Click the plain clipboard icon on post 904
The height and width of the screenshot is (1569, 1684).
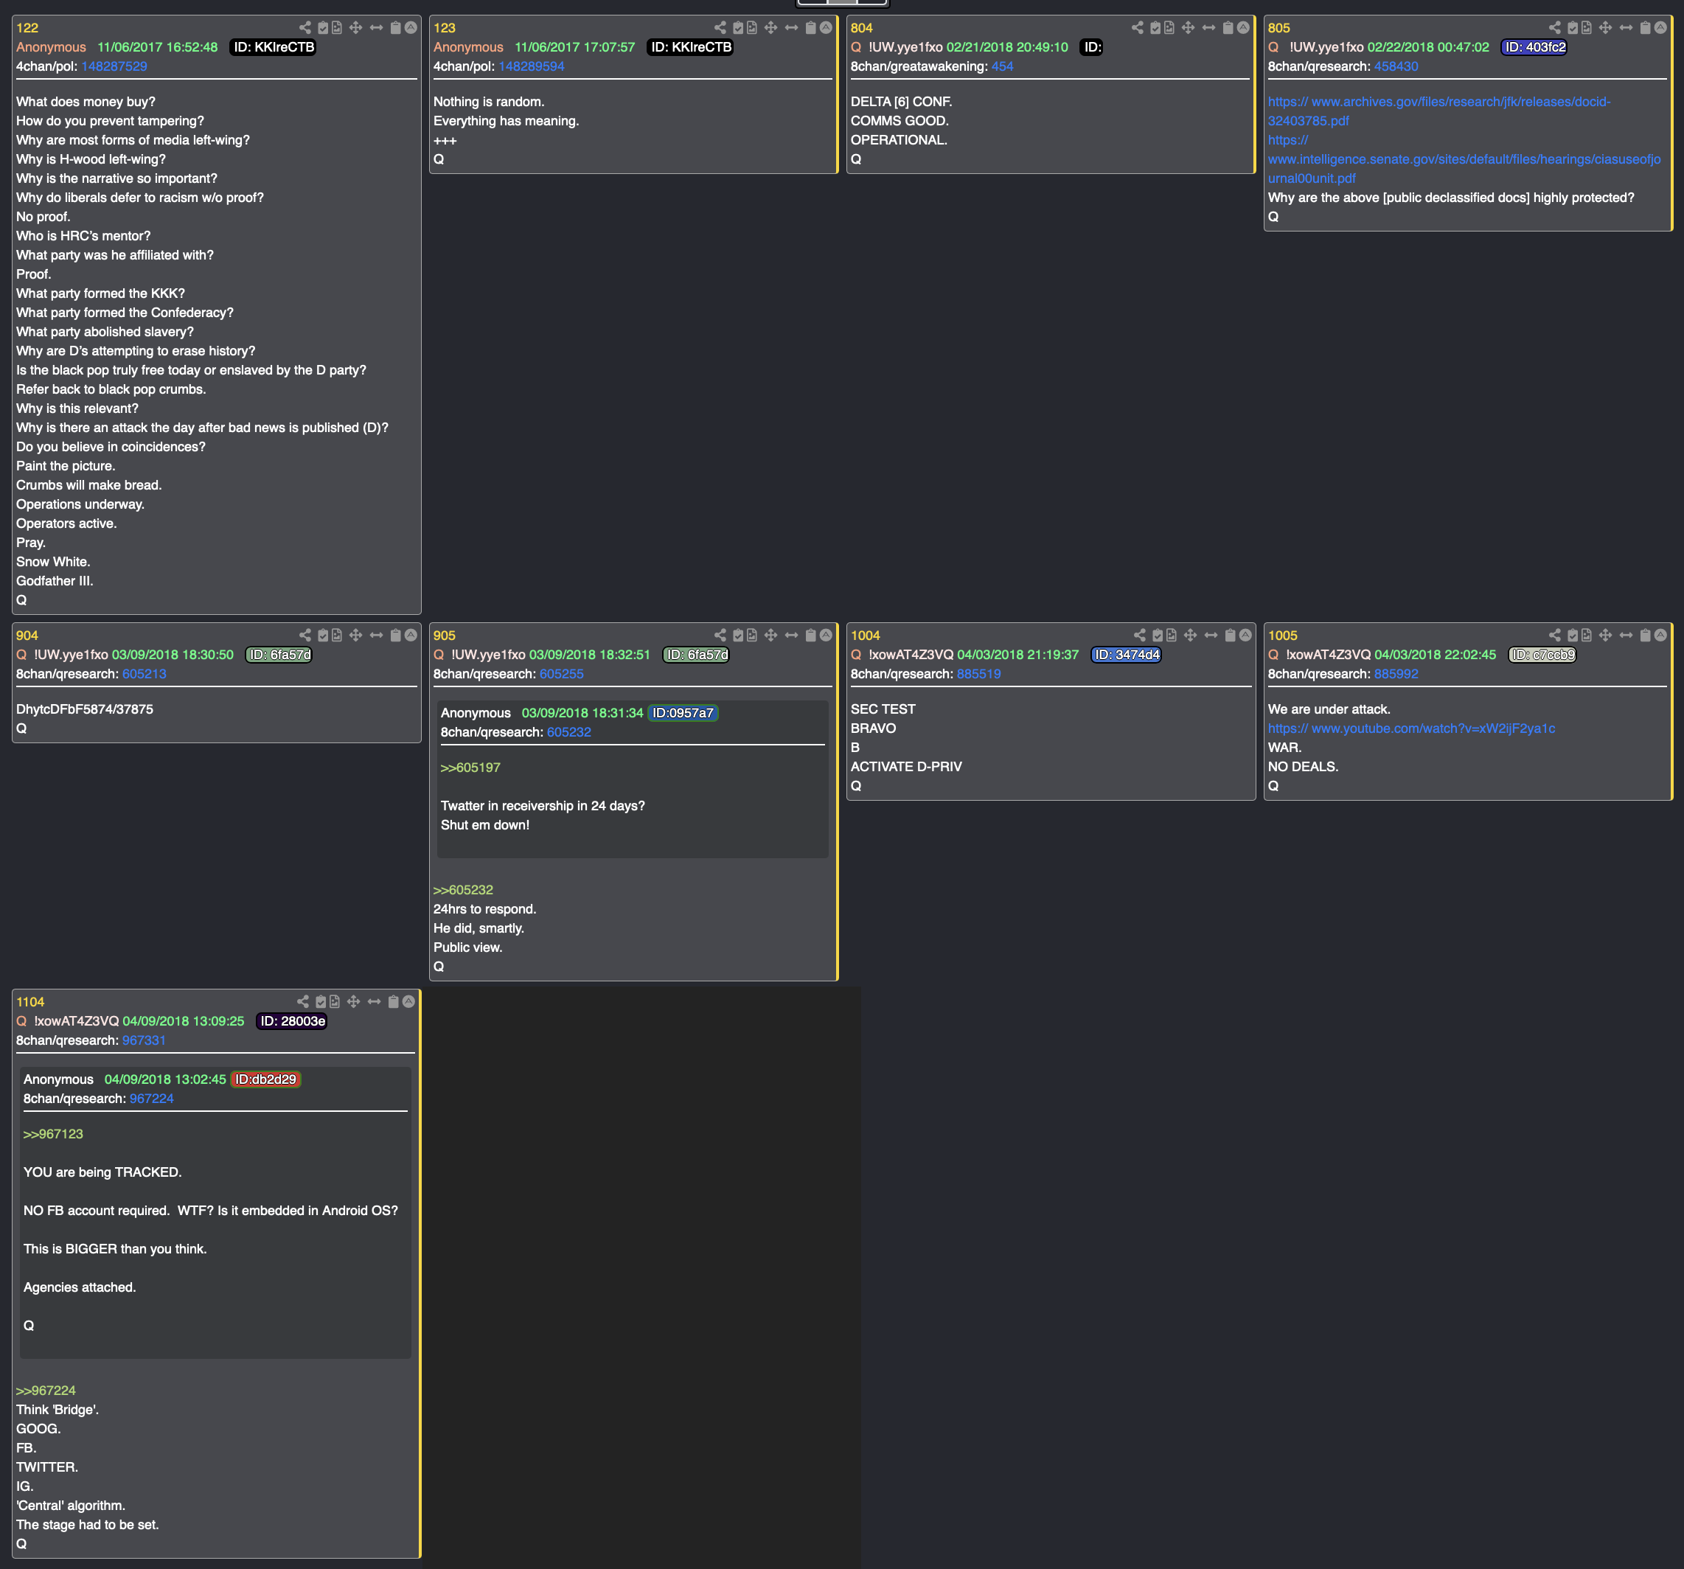[396, 636]
